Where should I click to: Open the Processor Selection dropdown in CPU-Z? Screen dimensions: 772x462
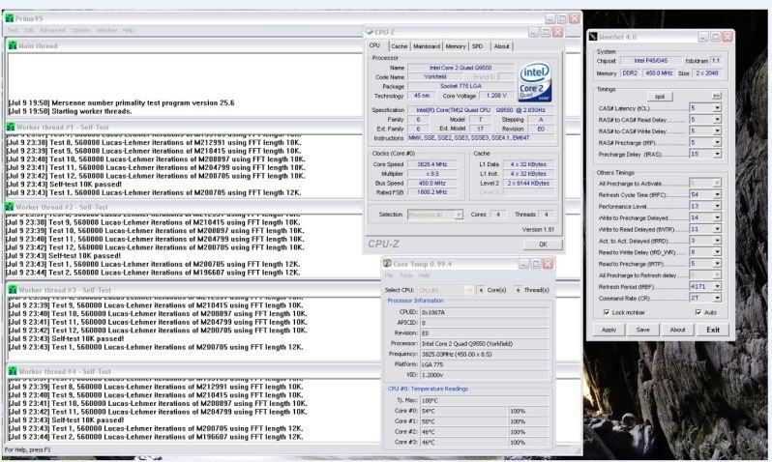pos(459,215)
